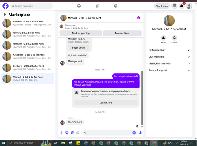Open the Janet - 2 Bd, 2 Ba conversation
Screen dimensions: 197x146
[28, 34]
